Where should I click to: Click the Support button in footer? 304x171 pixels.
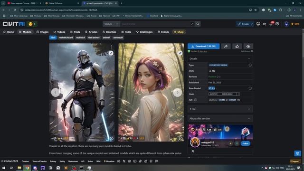click(295, 161)
